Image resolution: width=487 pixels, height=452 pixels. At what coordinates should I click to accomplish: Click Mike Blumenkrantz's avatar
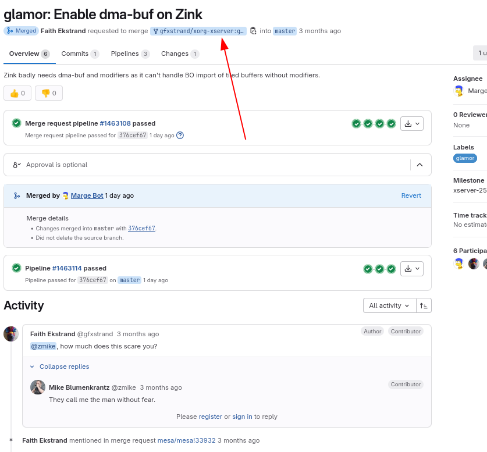tap(38, 387)
